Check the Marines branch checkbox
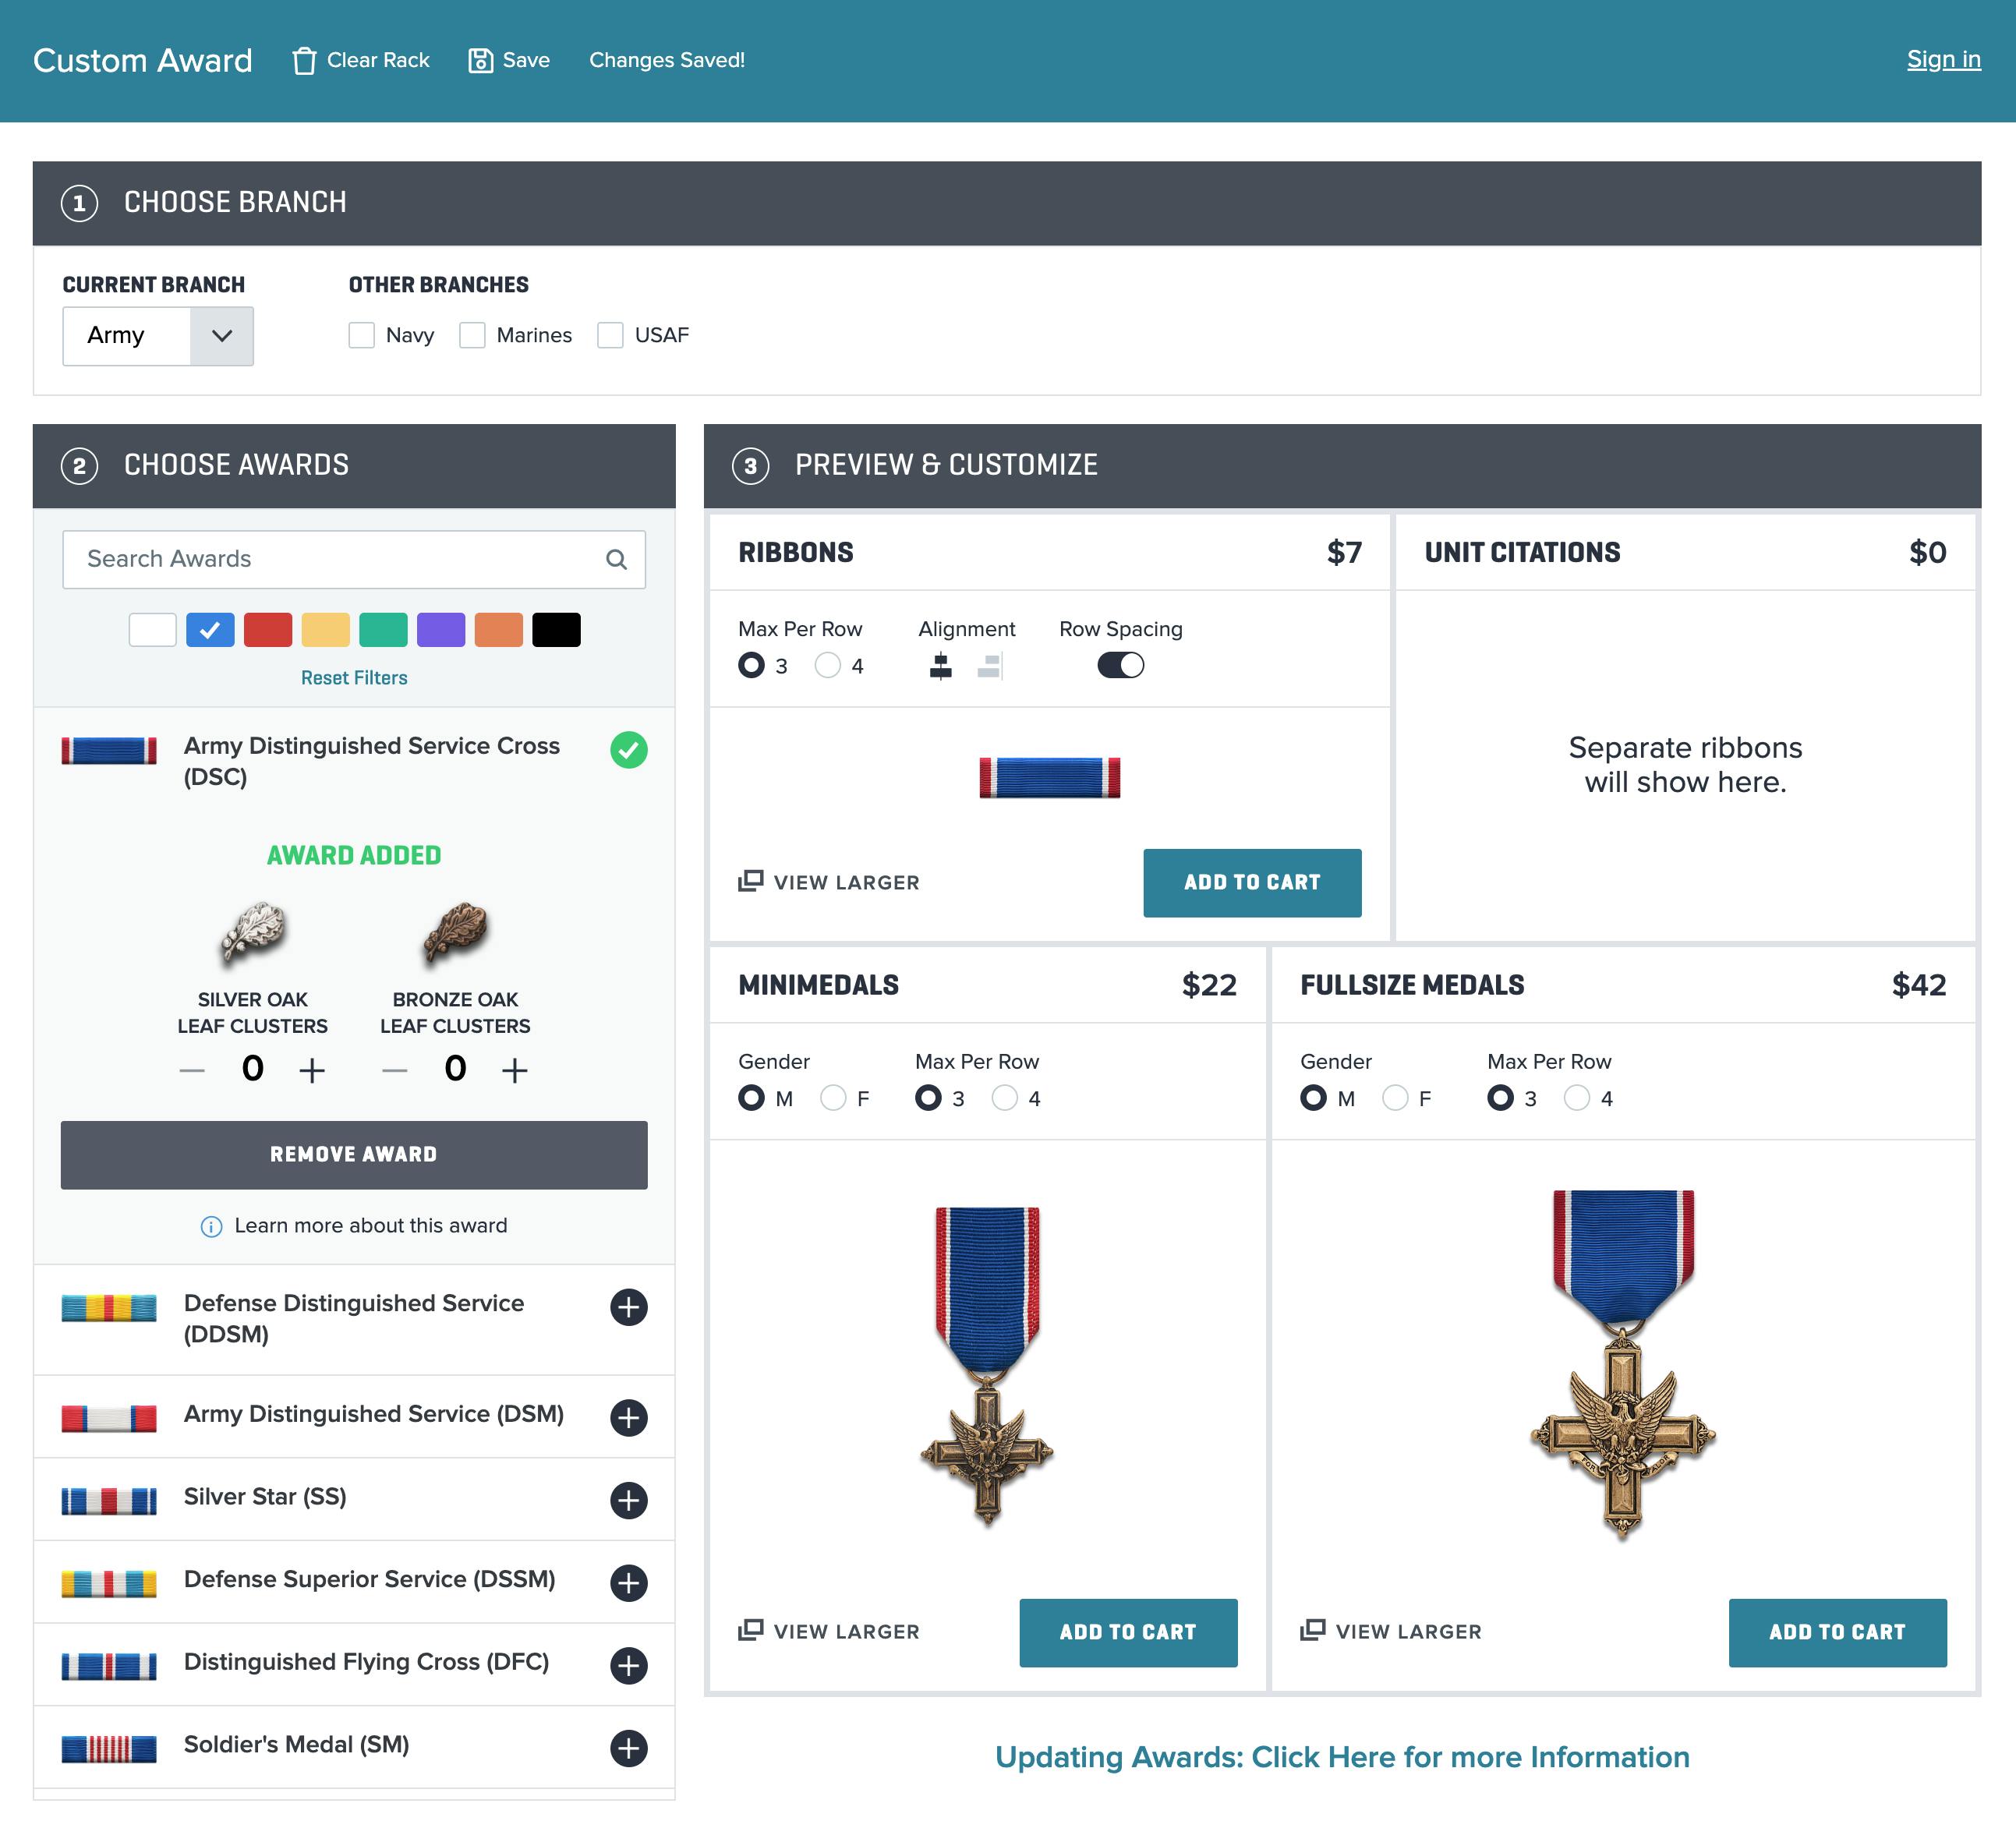Image resolution: width=2016 pixels, height=1821 pixels. [x=472, y=335]
